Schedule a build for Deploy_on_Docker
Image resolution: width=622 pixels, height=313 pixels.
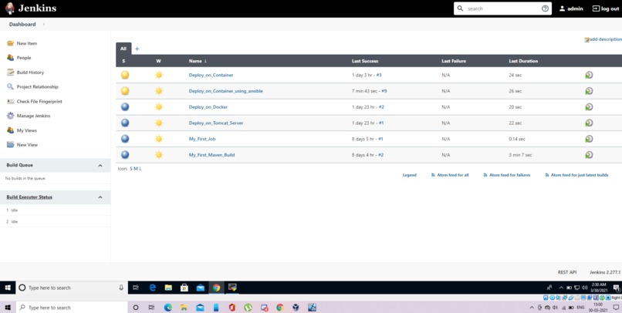click(589, 107)
